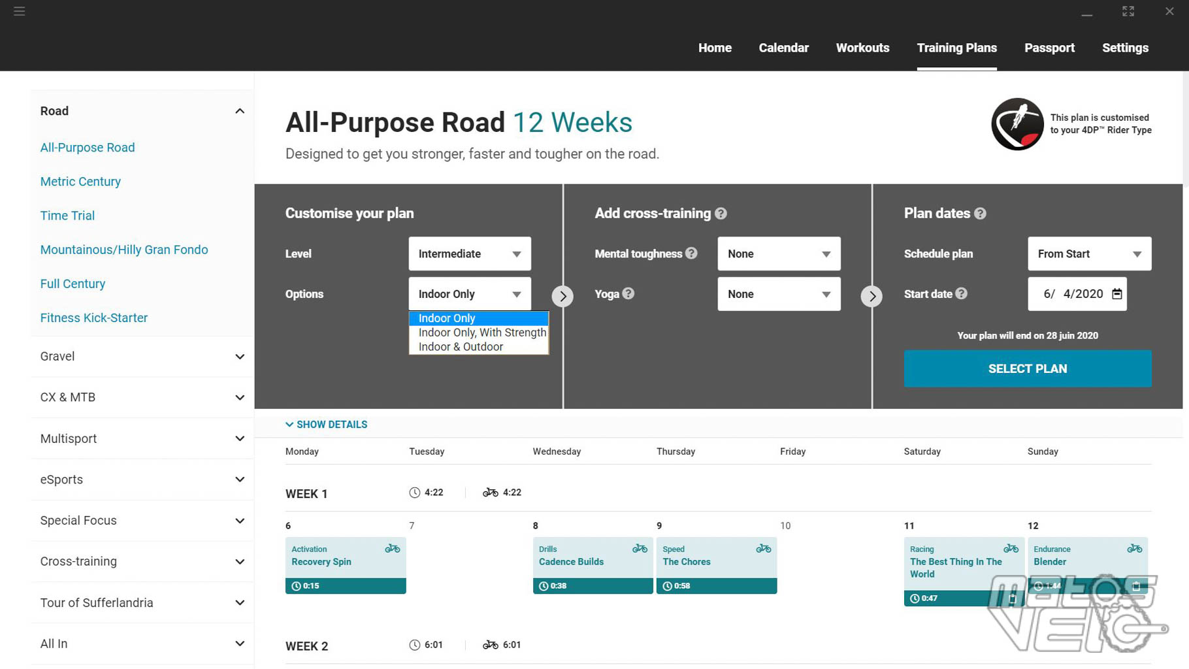Open the Schedule plan dropdown
Viewport: 1189px width, 669px height.
tap(1089, 253)
